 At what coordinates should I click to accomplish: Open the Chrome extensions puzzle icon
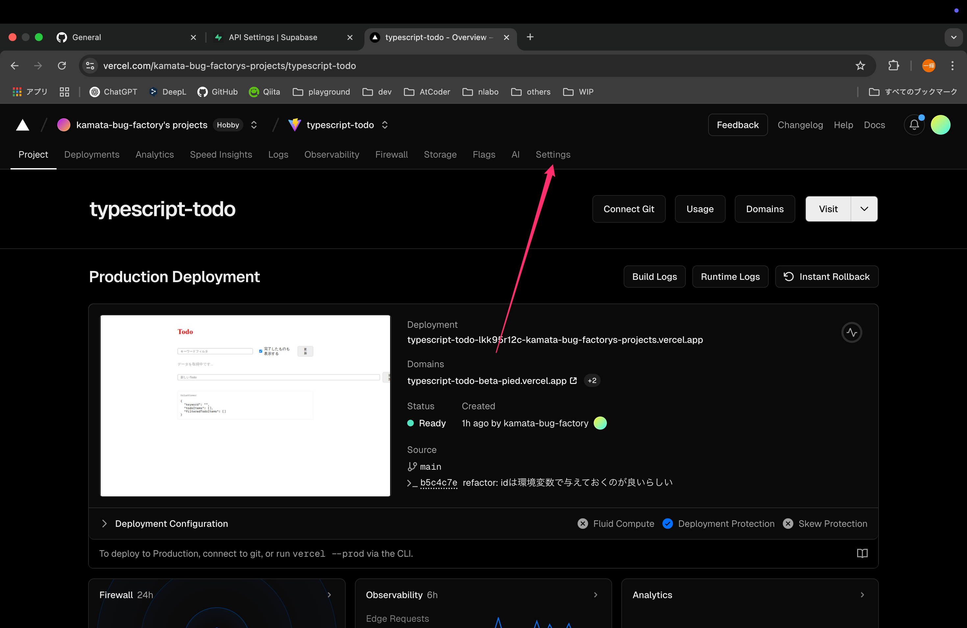893,66
